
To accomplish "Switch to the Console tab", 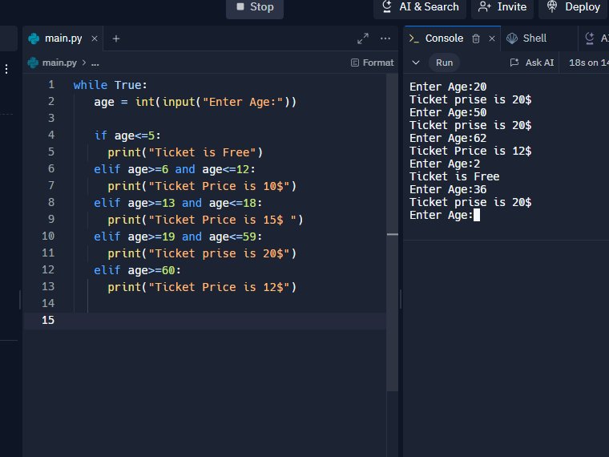I will [444, 38].
